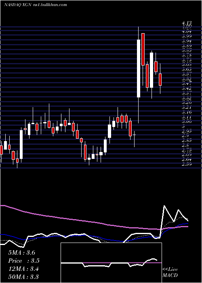Click the Price : 3.5 label

[24, 261]
